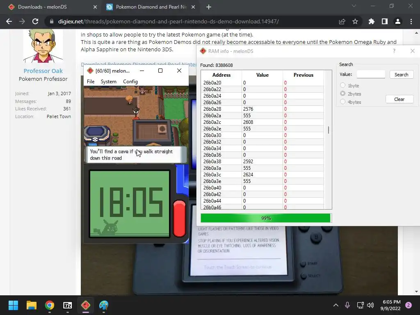Close the Downloads - melonDS tab
420x315 pixels.
[x=95, y=7]
